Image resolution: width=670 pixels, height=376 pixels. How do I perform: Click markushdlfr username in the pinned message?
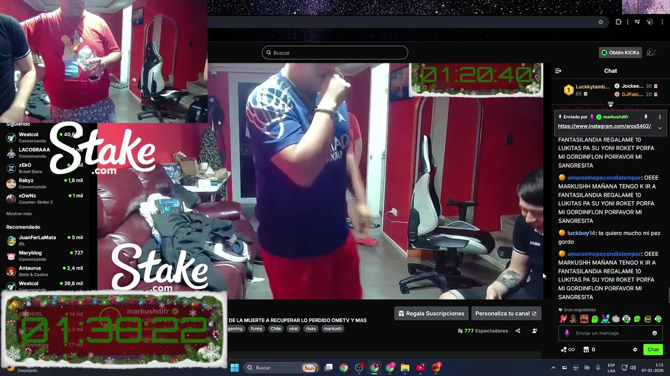[616, 117]
